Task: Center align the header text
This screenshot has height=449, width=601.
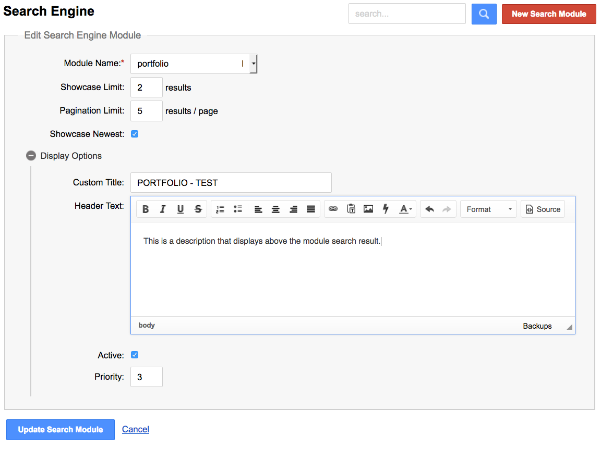Action: point(275,209)
